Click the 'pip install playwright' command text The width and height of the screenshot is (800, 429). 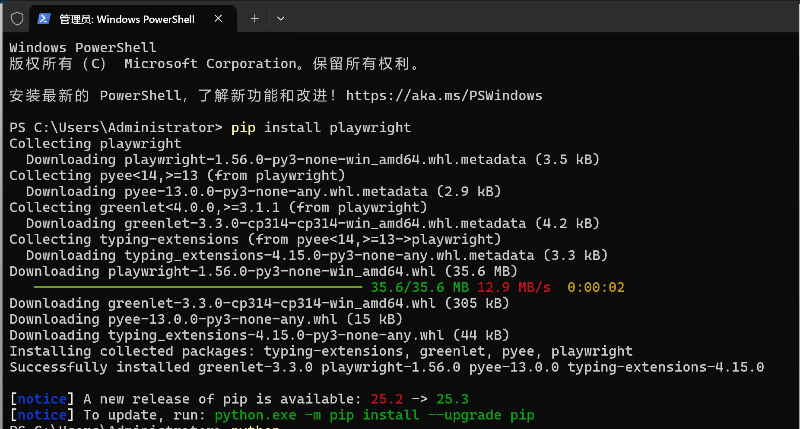coord(321,128)
